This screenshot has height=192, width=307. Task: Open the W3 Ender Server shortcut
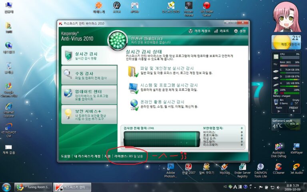tap(207, 9)
